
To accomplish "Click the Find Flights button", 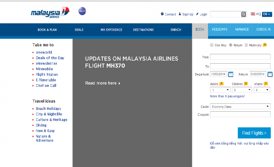I will [254, 133].
